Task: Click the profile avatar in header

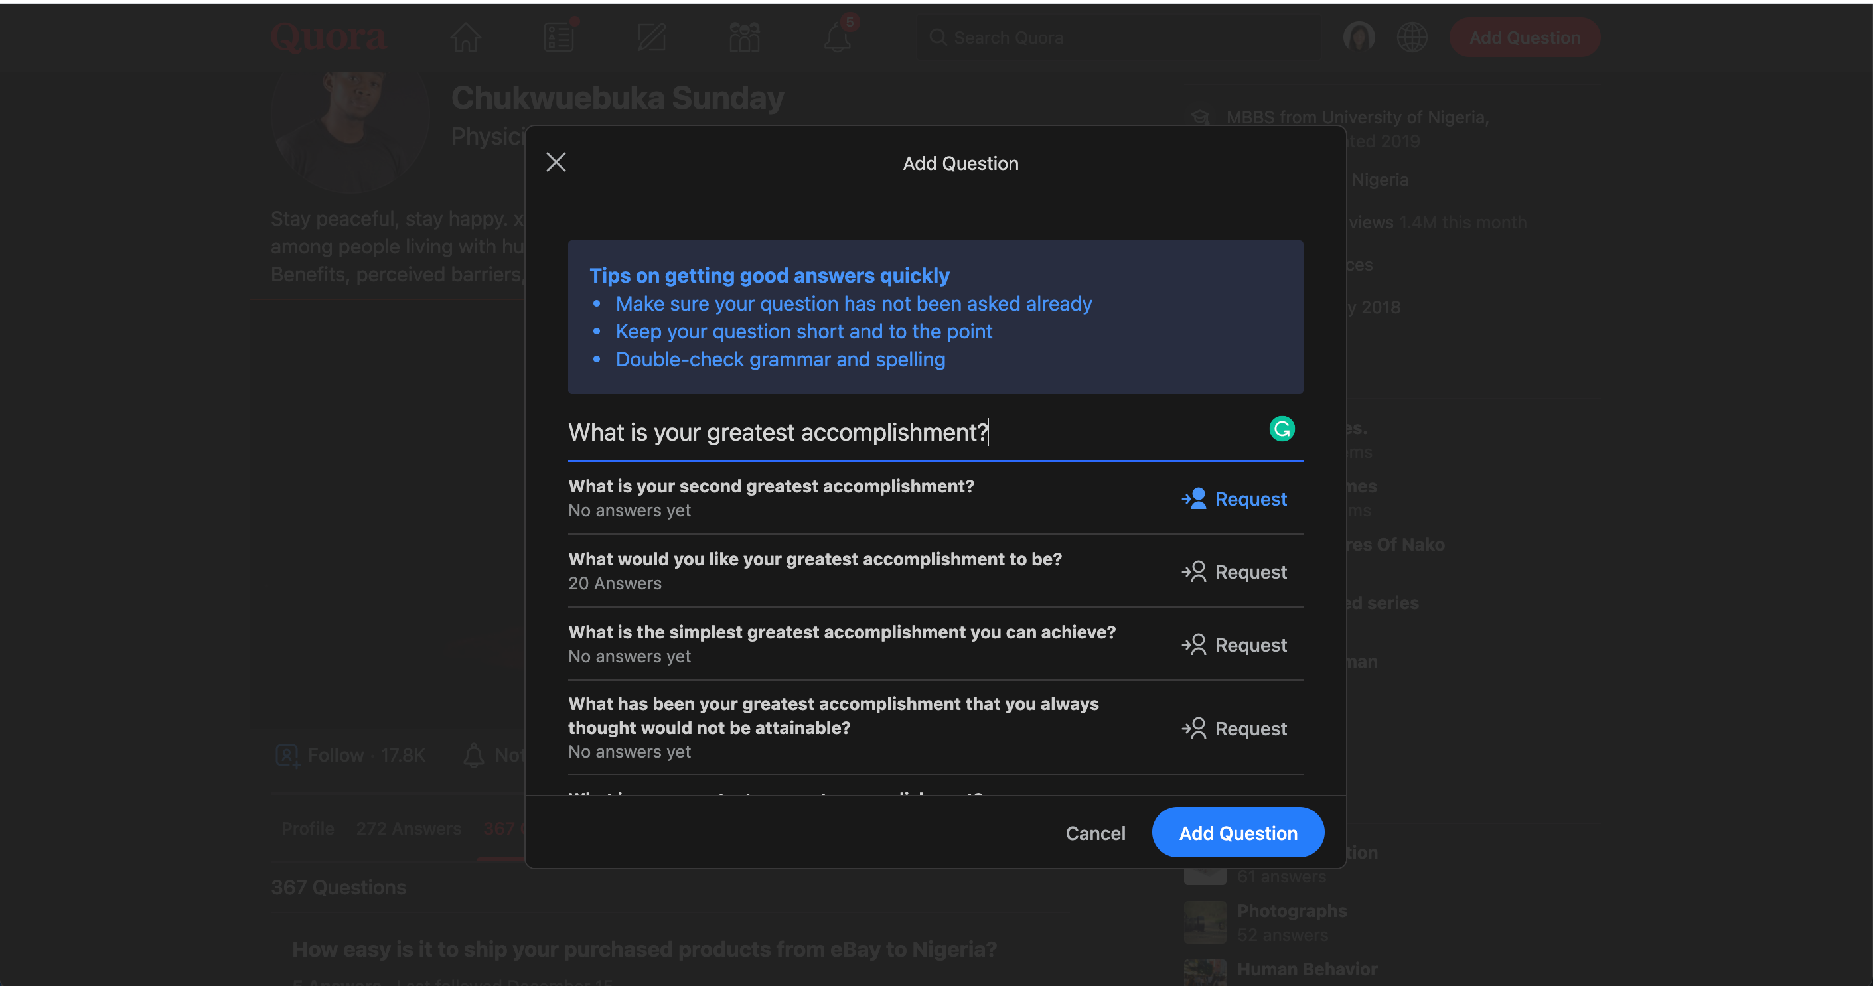Action: coord(1358,37)
